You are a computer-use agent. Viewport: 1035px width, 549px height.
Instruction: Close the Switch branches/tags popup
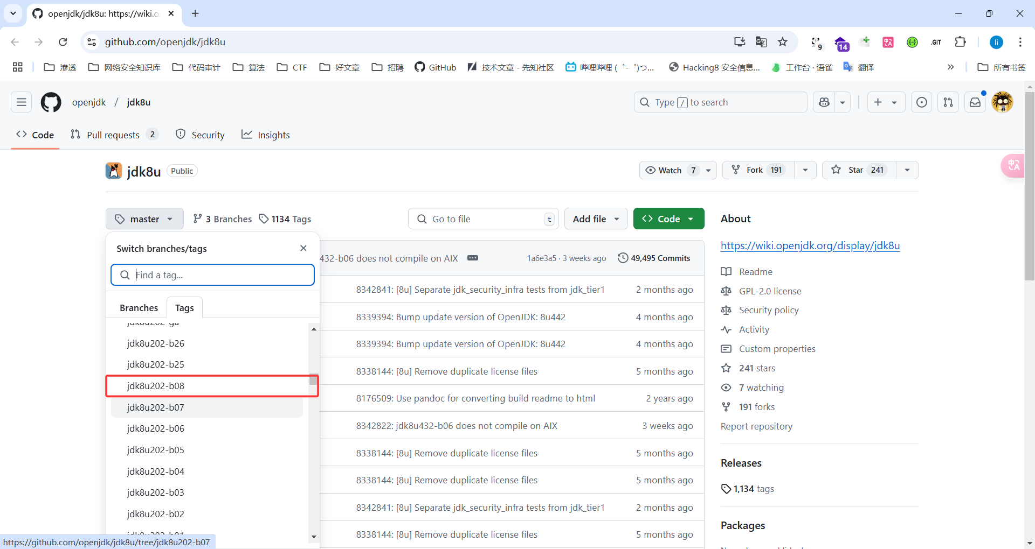click(303, 248)
